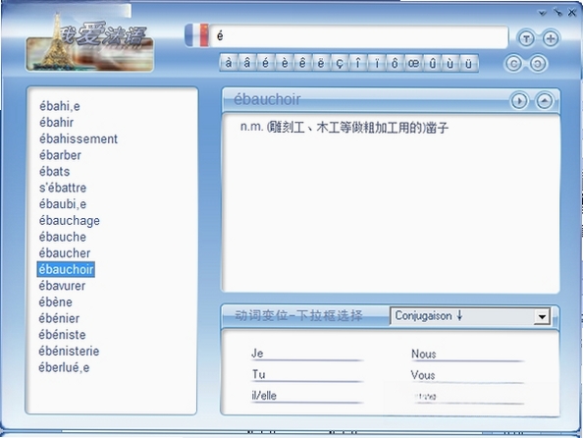
Task: Click the French-Chinese flag language switch
Action: point(196,35)
